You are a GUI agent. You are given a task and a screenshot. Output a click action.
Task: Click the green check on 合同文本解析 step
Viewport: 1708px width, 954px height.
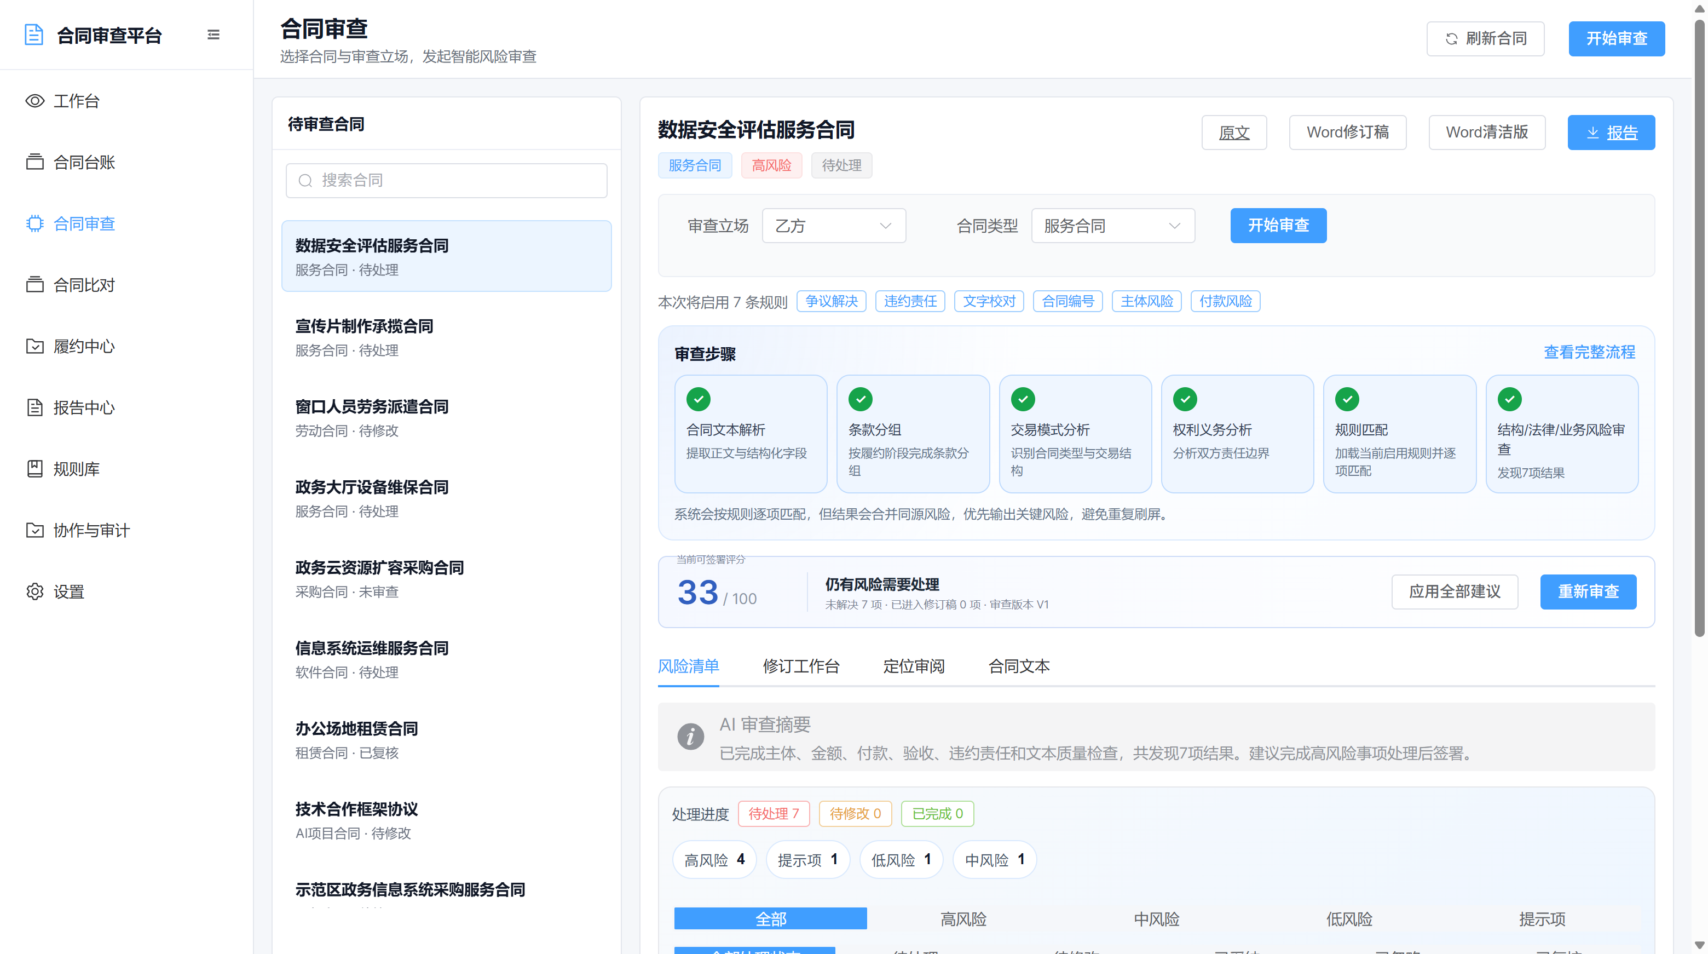click(x=698, y=399)
